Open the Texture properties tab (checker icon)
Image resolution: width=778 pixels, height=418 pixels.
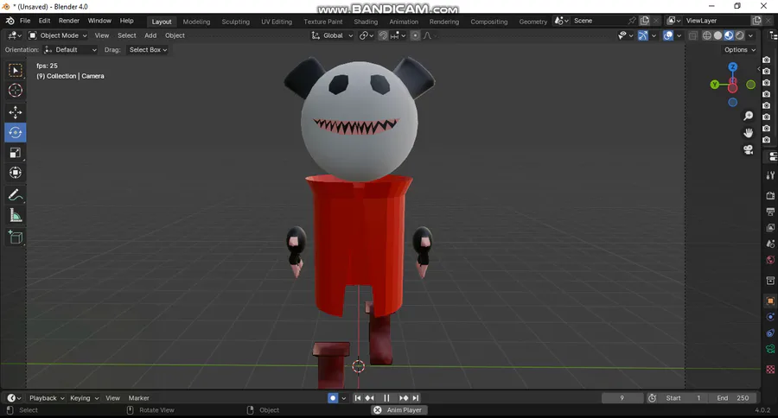(x=770, y=370)
